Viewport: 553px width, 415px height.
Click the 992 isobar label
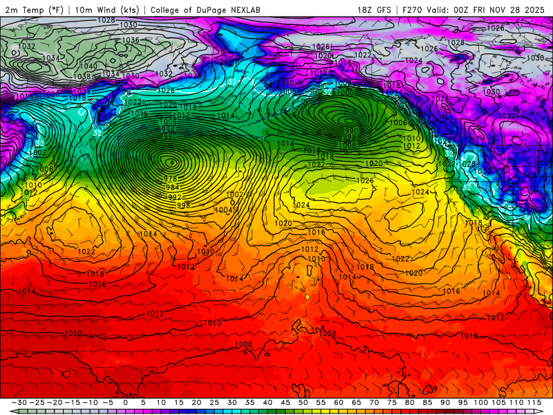coord(175,197)
